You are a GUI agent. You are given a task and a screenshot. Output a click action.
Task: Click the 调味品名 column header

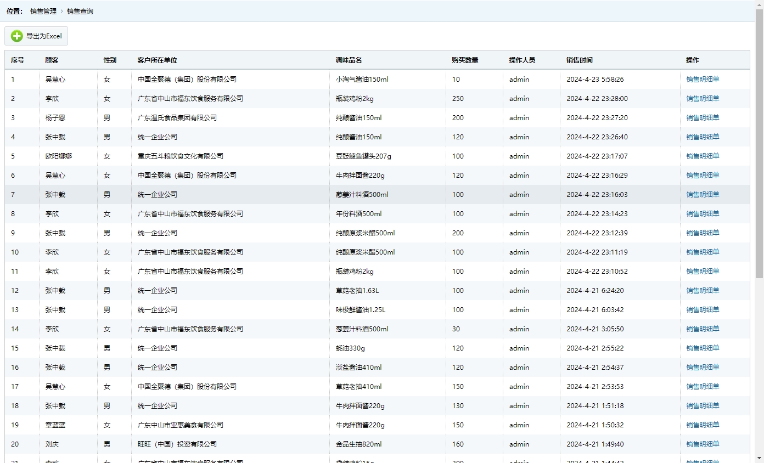click(x=349, y=60)
